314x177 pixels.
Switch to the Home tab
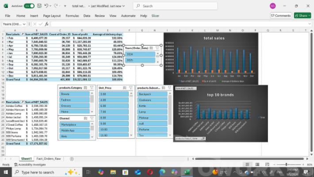click(x=21, y=15)
